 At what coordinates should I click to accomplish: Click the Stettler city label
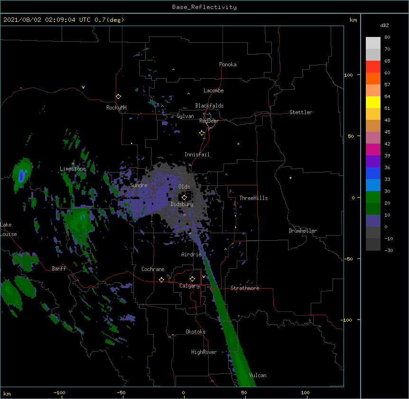(x=301, y=112)
